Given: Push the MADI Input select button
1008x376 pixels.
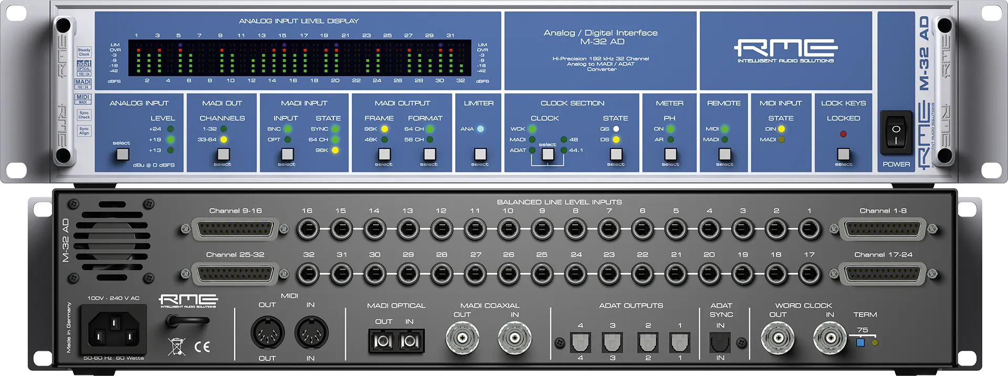Looking at the screenshot, I should pos(287,154).
